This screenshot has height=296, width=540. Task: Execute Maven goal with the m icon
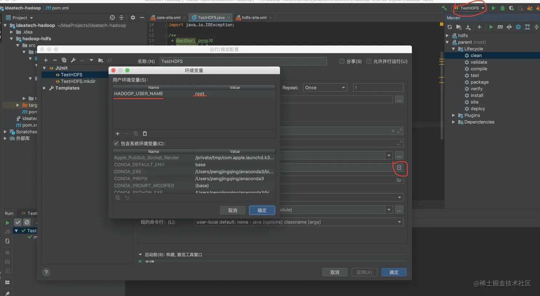(x=500, y=27)
